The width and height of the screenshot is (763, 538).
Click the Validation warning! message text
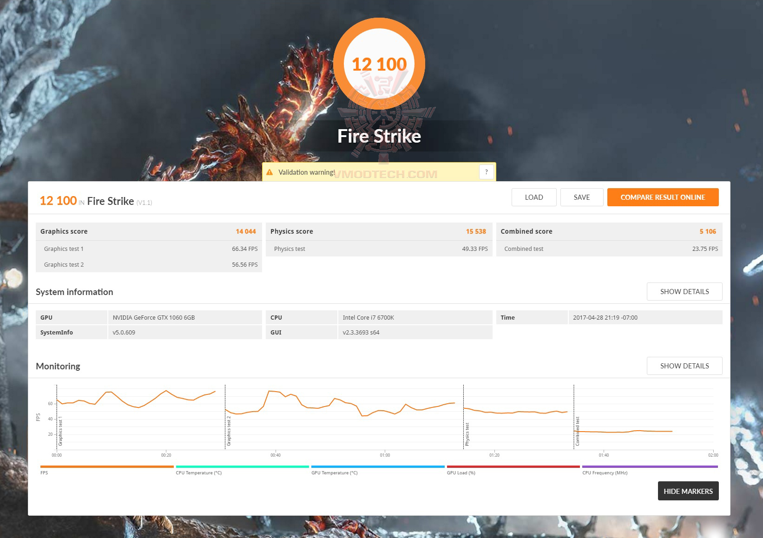click(x=307, y=172)
